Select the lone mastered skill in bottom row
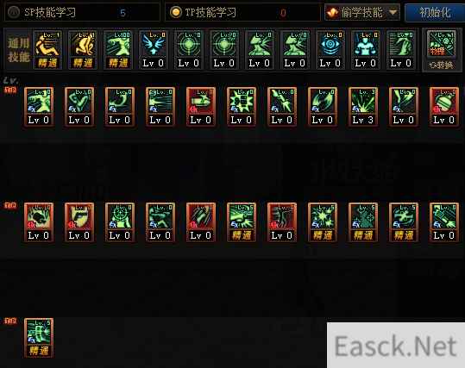The width and height of the screenshot is (465, 368). (x=39, y=338)
